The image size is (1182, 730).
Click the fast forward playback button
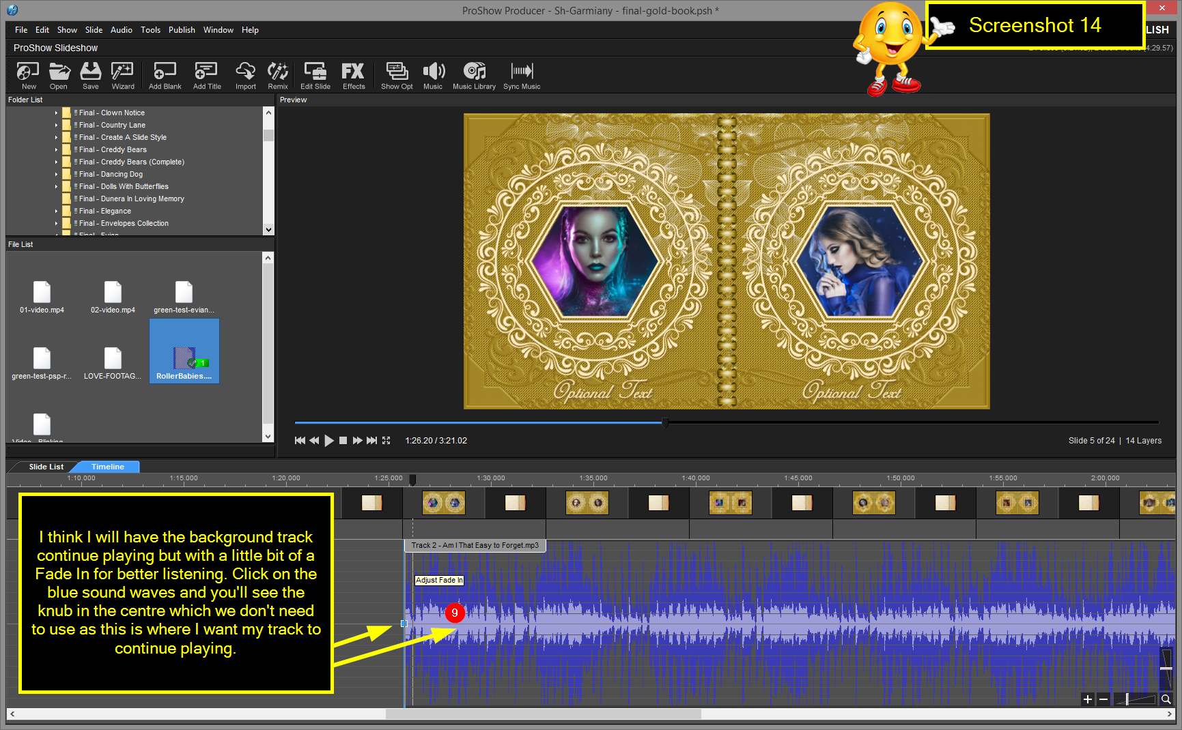coord(357,441)
